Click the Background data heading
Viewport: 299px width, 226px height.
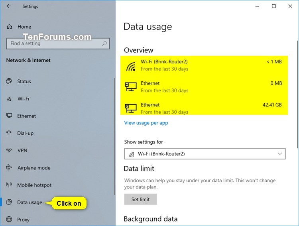coord(151,219)
